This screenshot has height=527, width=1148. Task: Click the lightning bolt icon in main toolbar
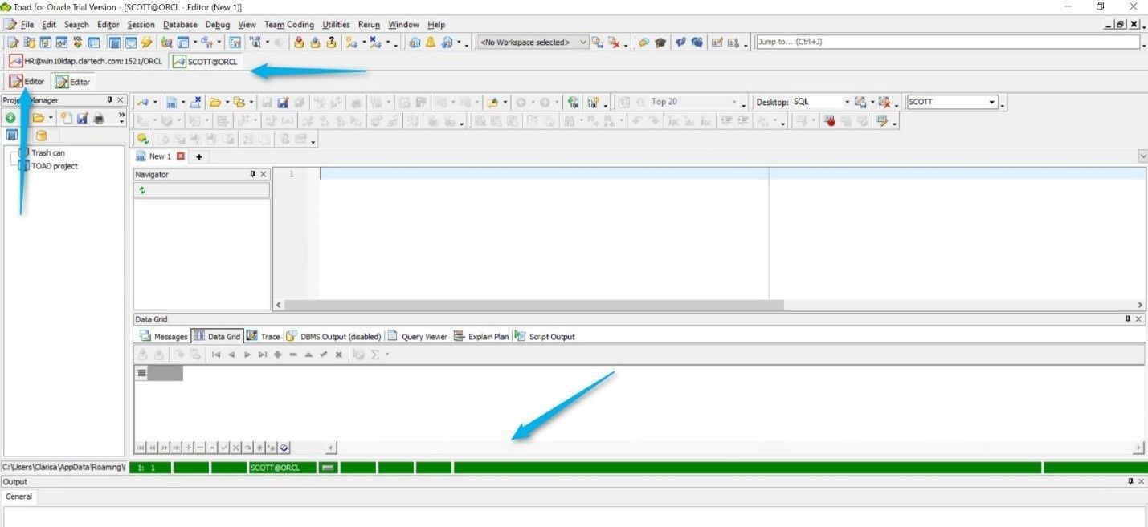(147, 43)
